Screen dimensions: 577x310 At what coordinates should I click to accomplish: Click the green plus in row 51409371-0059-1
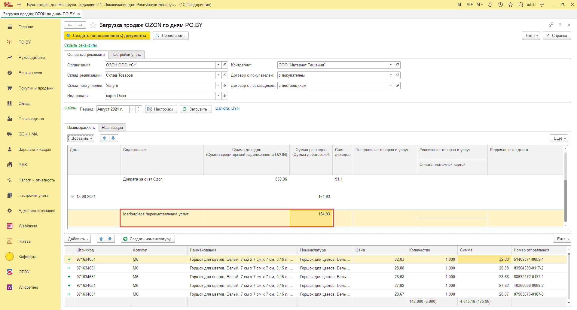coord(69,259)
